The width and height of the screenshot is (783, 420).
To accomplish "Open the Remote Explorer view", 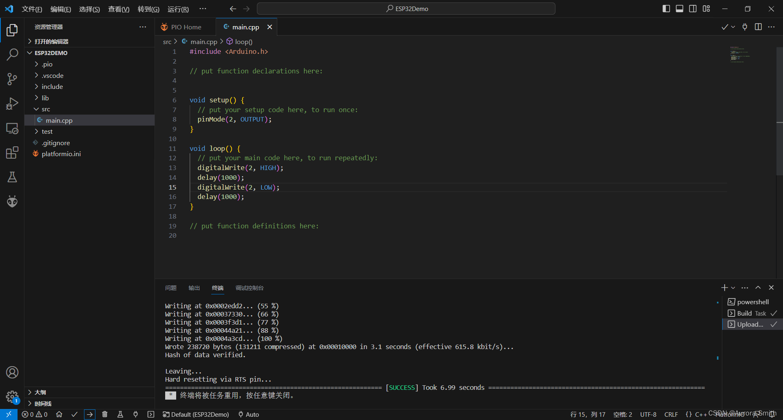I will (x=12, y=128).
